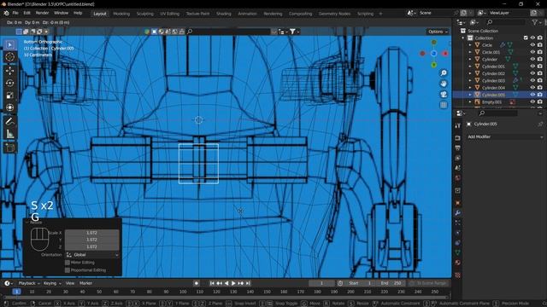Open viewport Options dropdown

[438, 32]
